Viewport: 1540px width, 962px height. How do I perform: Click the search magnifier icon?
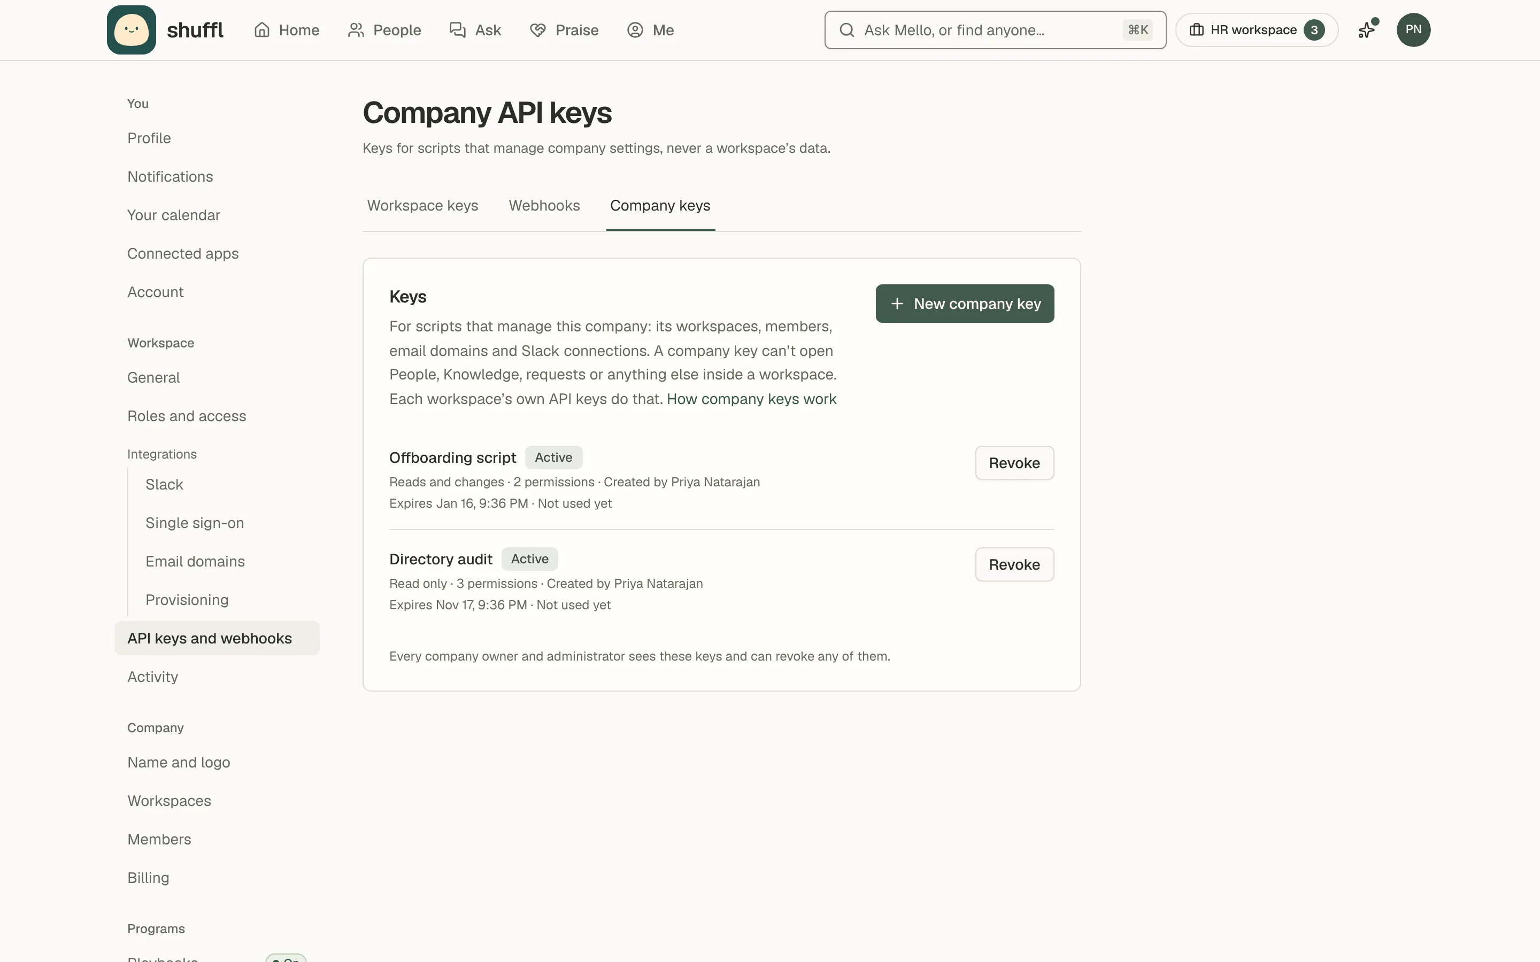tap(846, 30)
